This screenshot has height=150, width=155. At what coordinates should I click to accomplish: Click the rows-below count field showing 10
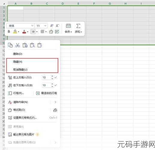(46, 85)
